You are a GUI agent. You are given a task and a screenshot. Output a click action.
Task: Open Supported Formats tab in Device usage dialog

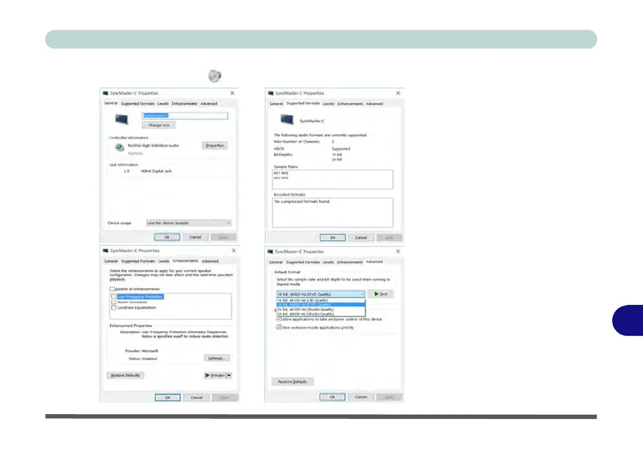(138, 104)
